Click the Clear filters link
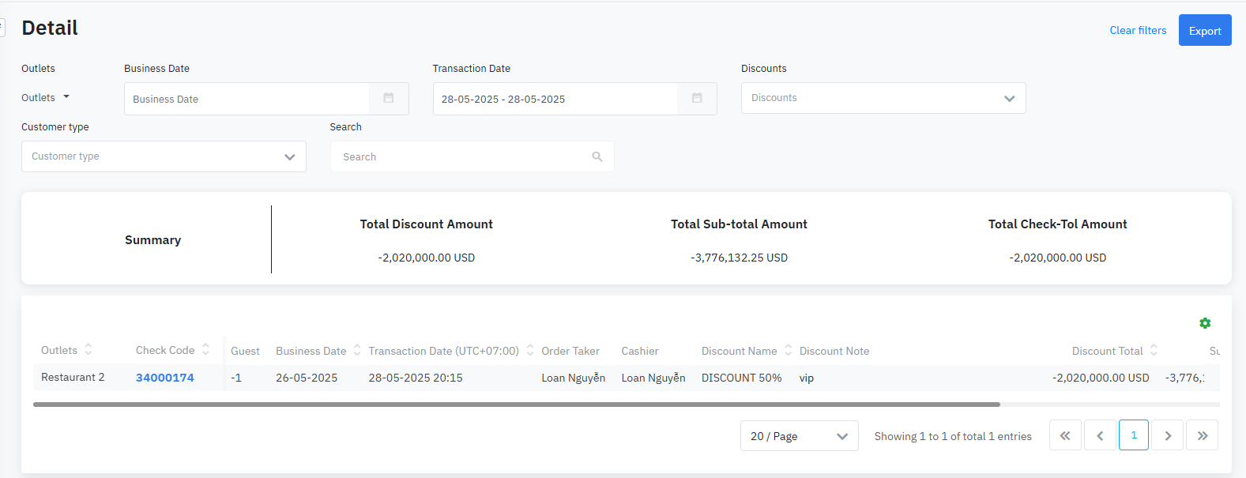1246x478 pixels. pos(1137,31)
